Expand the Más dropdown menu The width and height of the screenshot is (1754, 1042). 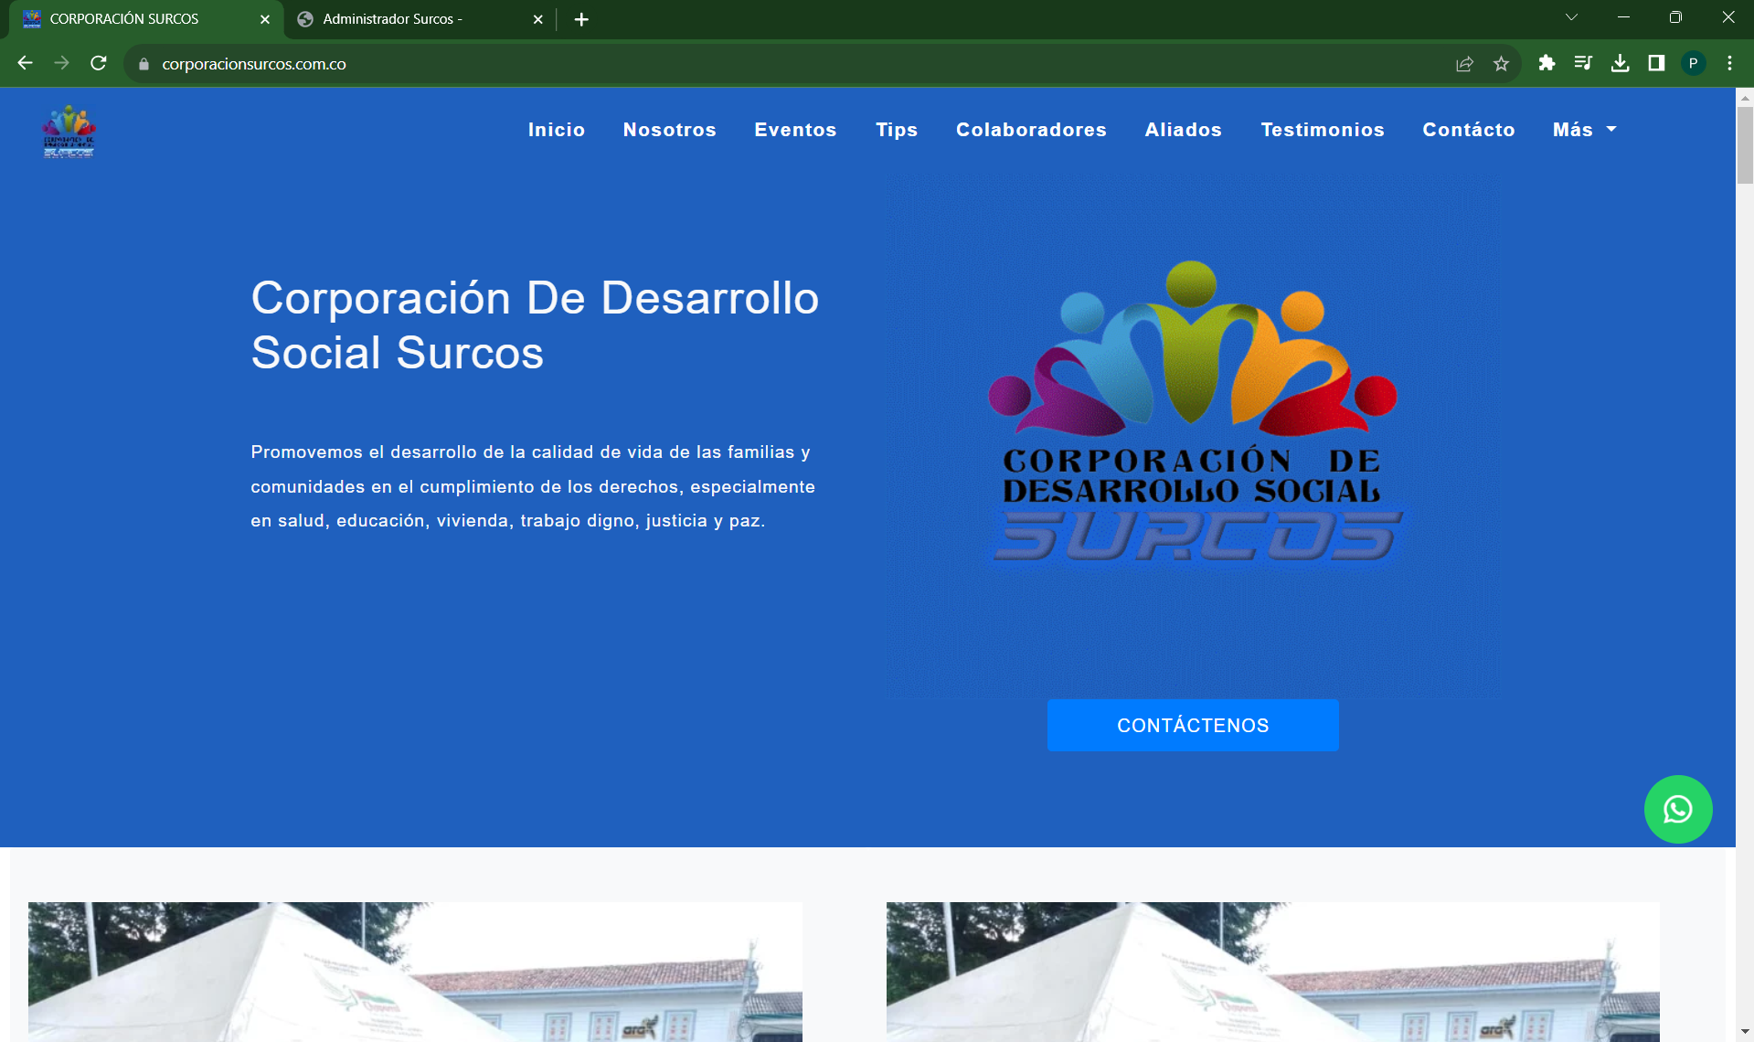1584,130
